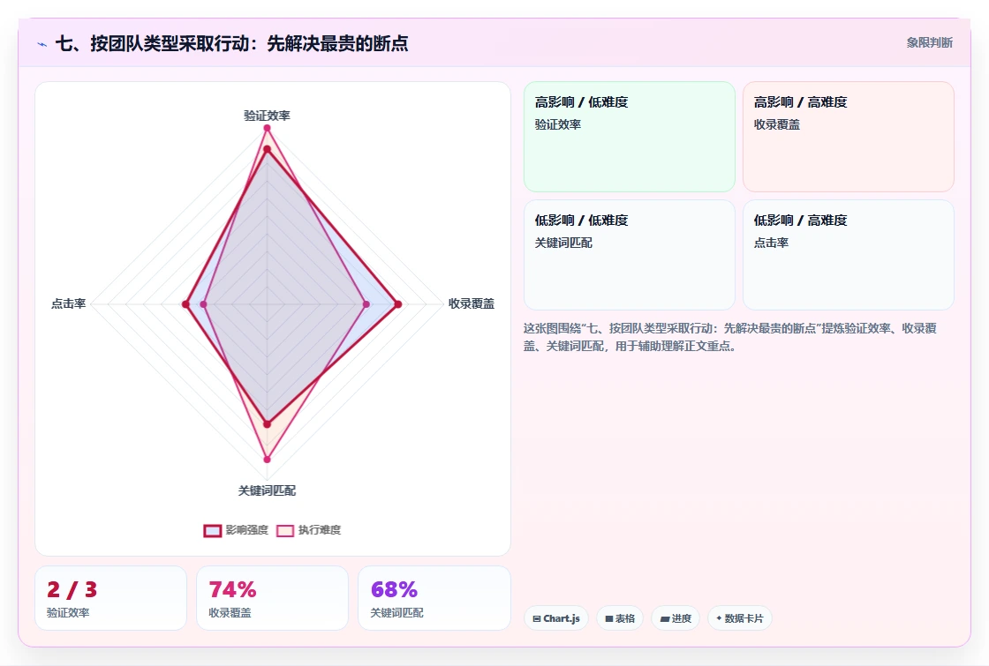Click the 收录覆盖 axis label on radar
The width and height of the screenshot is (989, 666).
click(x=472, y=303)
